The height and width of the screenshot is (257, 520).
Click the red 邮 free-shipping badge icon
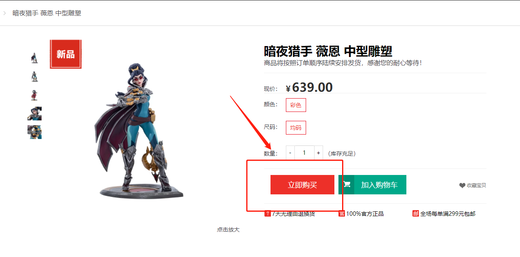point(416,213)
